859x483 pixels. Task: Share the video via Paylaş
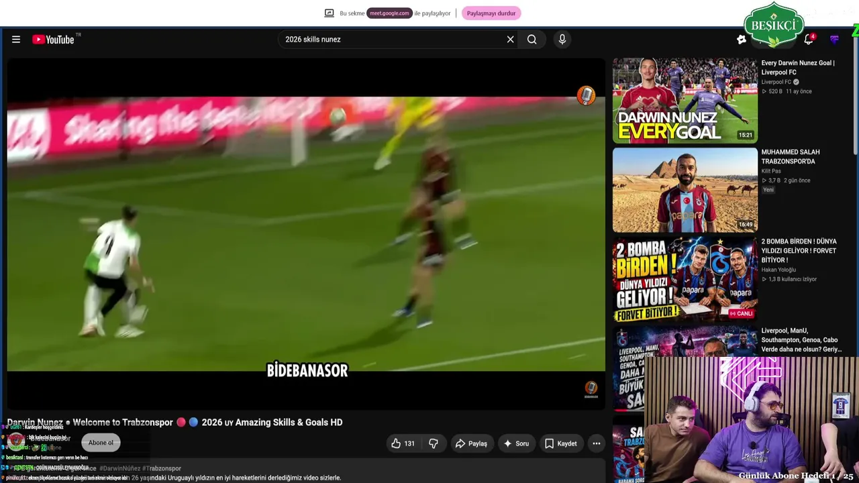(x=471, y=443)
